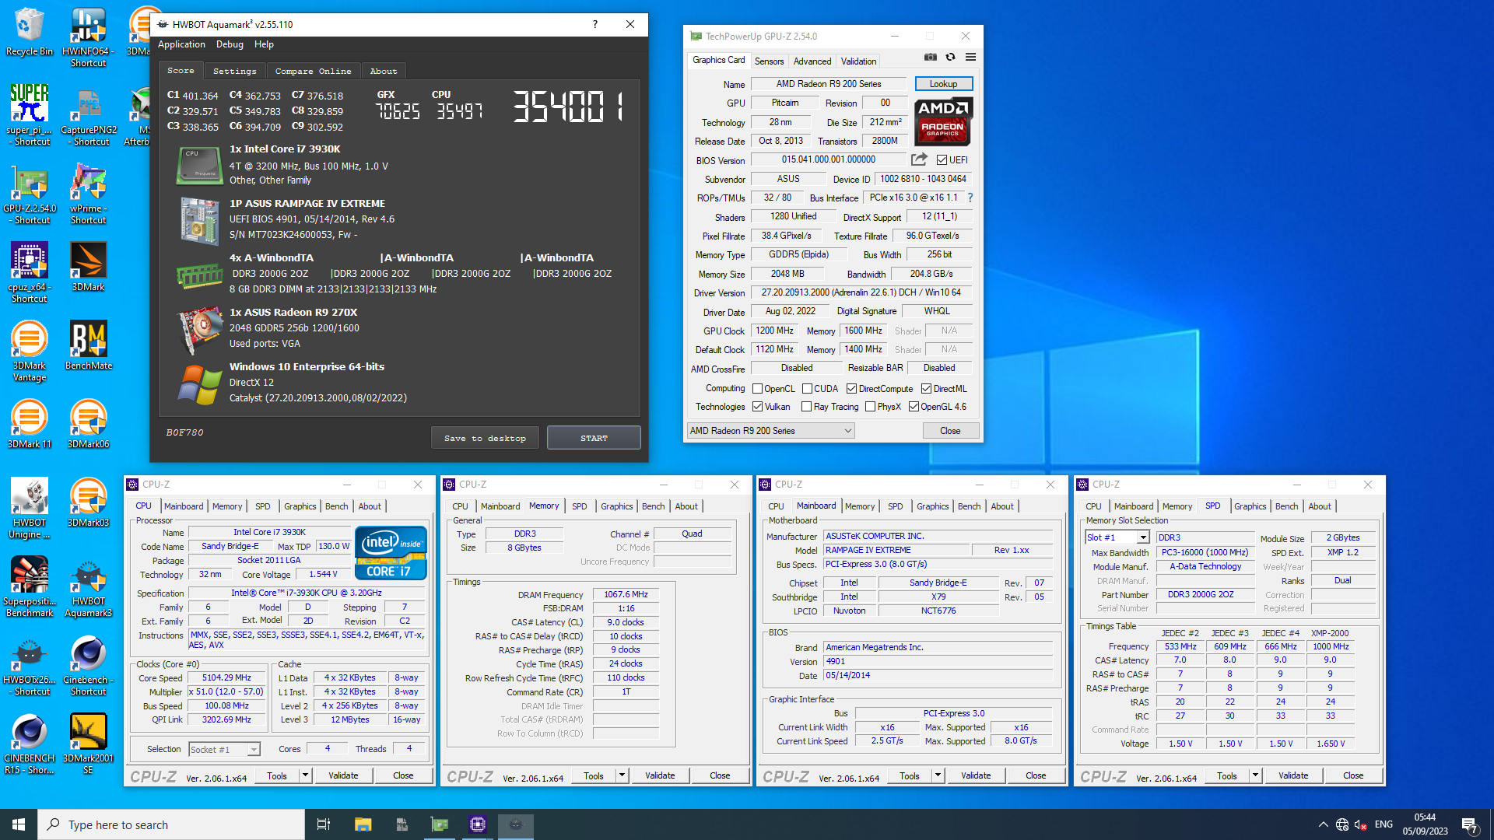This screenshot has height=840, width=1494.
Task: Expand Tools dropdown arrow in CPU-Z SPD window
Action: pos(1255,775)
